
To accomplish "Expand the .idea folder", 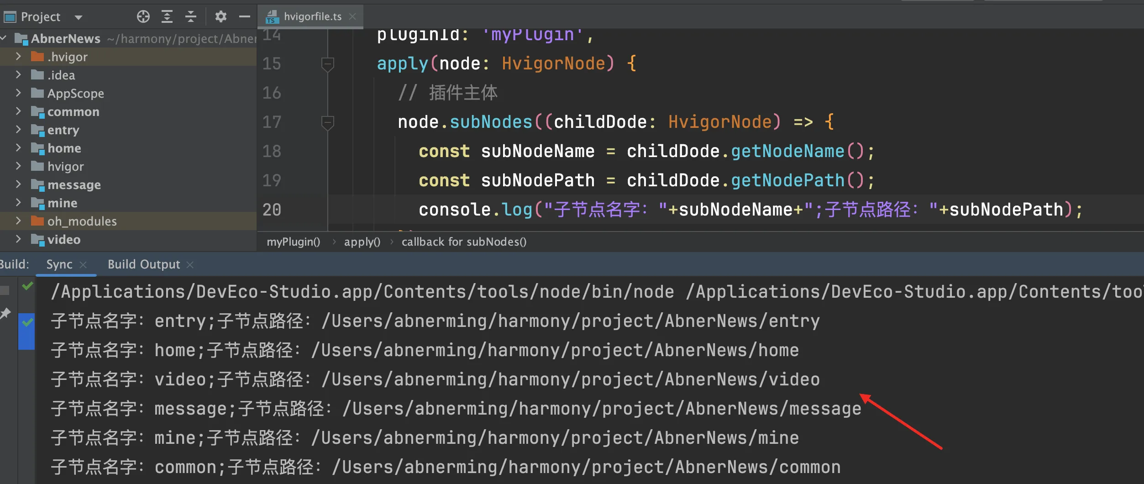I will pos(18,75).
